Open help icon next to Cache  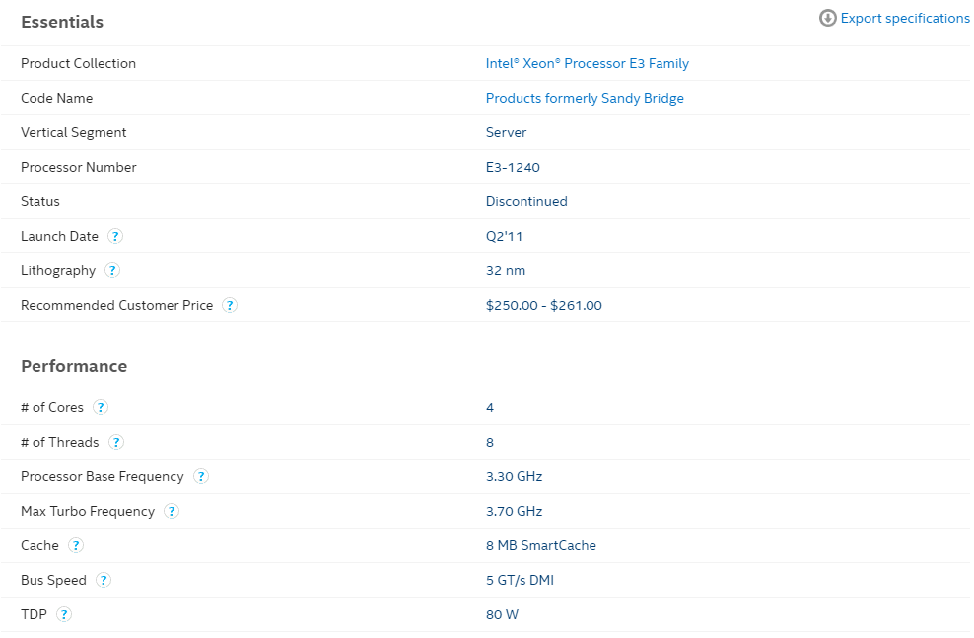[76, 545]
